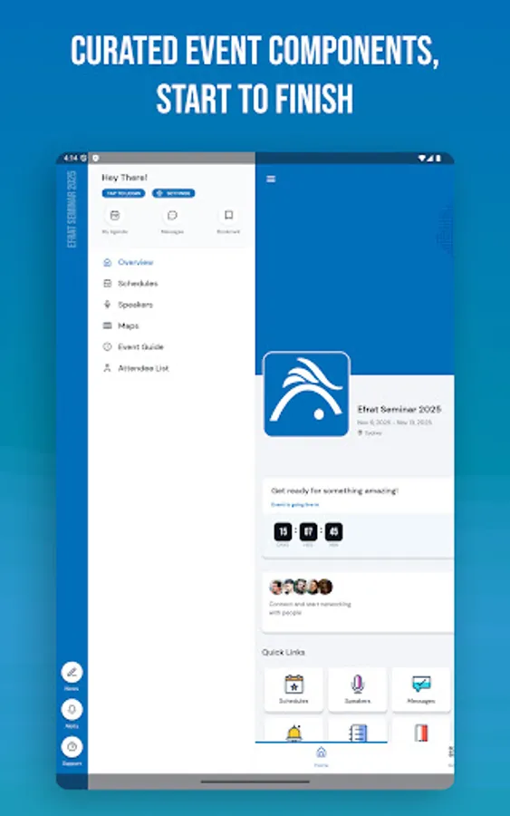Viewport: 510px width, 816px height.
Task: Open the hamburger menu icon
Action: (271, 179)
